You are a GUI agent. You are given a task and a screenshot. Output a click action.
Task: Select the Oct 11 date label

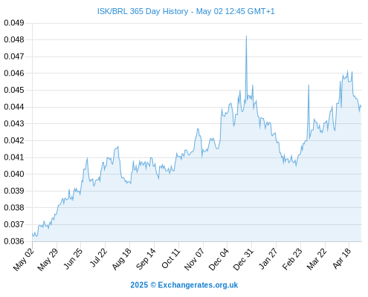pos(171,258)
